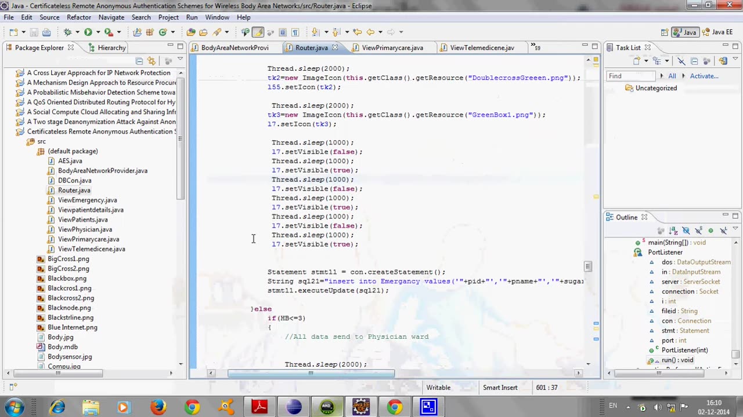Select run() : void in Outline

coord(677,360)
